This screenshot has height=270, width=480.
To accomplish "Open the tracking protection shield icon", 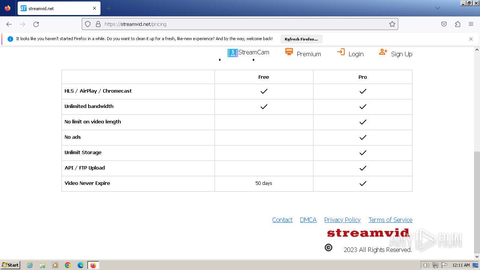I will pos(88,24).
